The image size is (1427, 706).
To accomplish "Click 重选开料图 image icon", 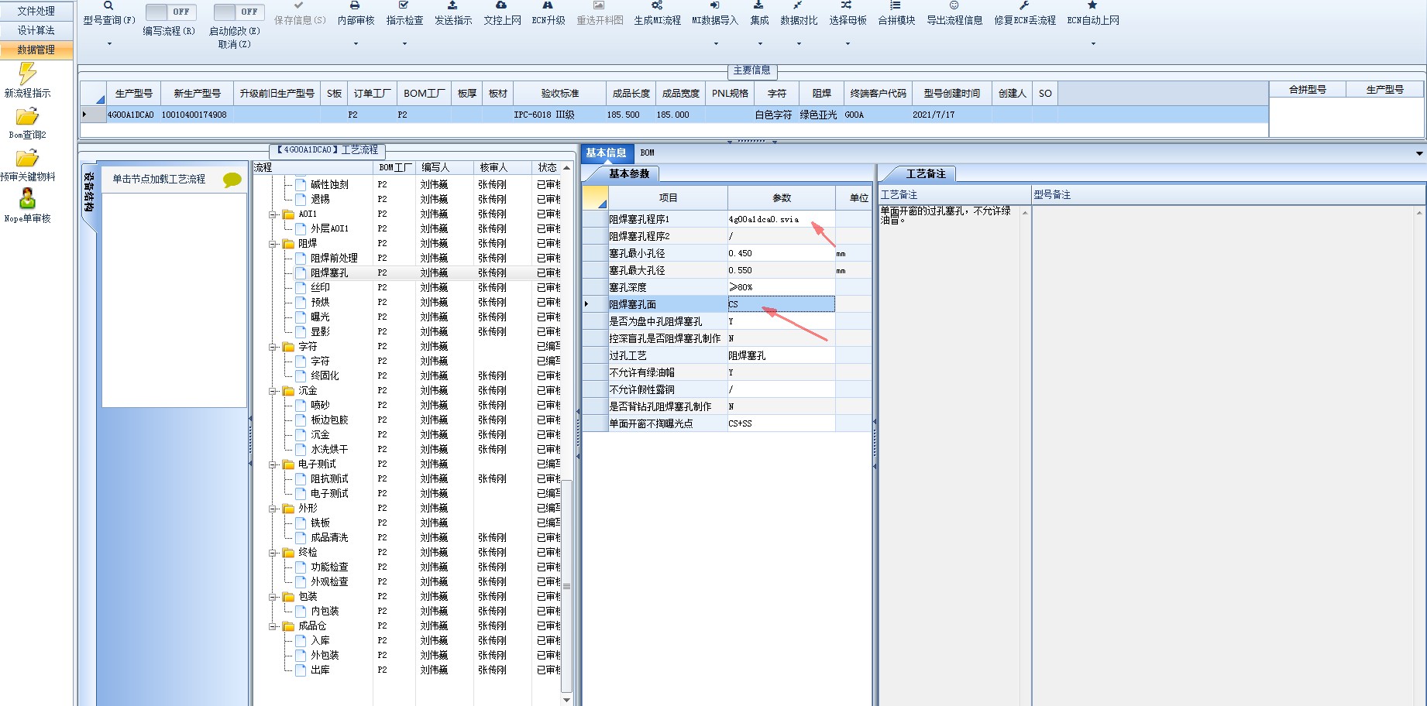I will (x=599, y=5).
